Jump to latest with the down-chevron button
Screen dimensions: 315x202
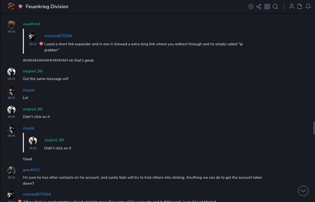303,191
